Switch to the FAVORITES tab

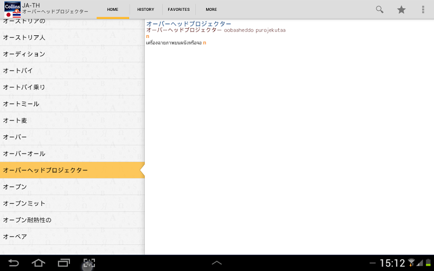pyautogui.click(x=178, y=10)
